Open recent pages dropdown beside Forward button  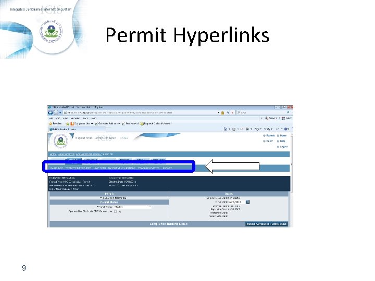(60, 112)
